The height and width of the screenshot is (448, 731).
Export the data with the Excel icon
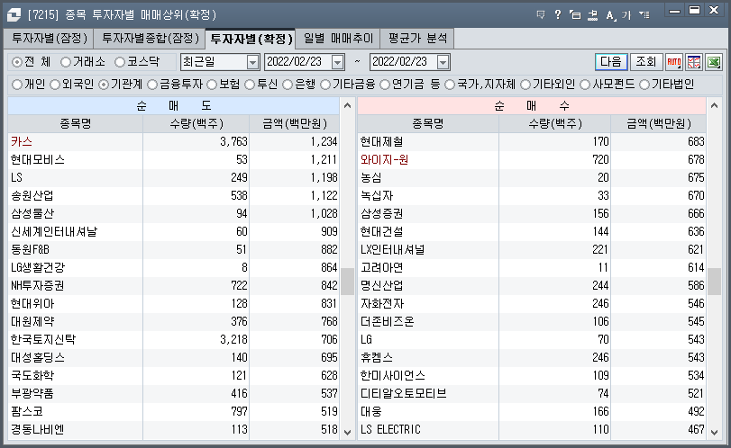click(x=714, y=62)
